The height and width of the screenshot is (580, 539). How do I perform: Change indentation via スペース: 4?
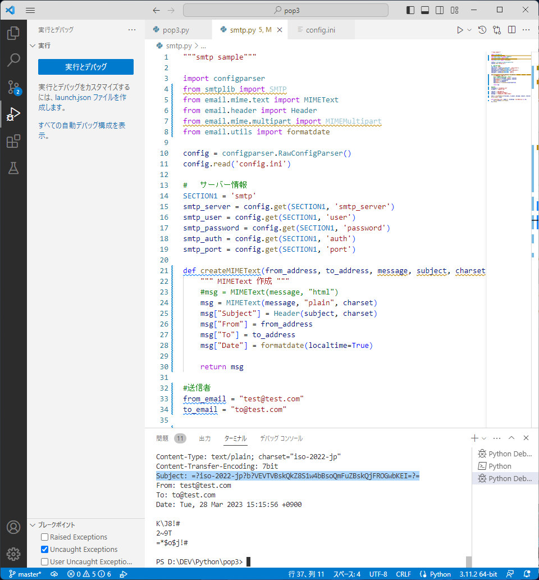tap(346, 574)
